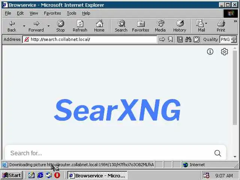Click the status bar page icon
This screenshot has height=180, width=240.
coord(5,165)
